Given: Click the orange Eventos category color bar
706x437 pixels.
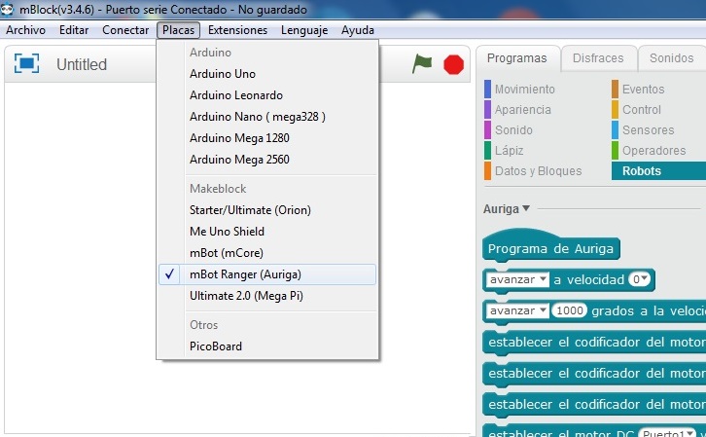Looking at the screenshot, I should pos(615,90).
